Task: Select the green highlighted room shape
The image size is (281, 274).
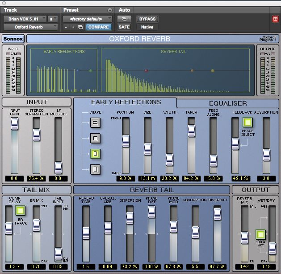Action: pyautogui.click(x=96, y=153)
